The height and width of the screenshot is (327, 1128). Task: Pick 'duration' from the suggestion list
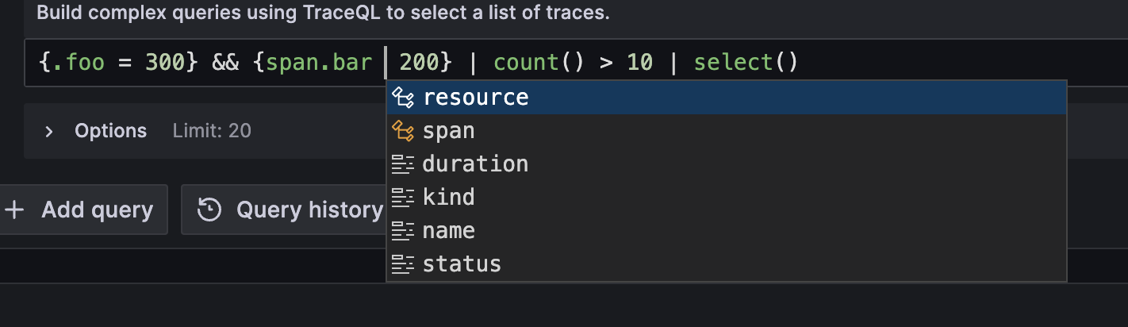(x=726, y=164)
